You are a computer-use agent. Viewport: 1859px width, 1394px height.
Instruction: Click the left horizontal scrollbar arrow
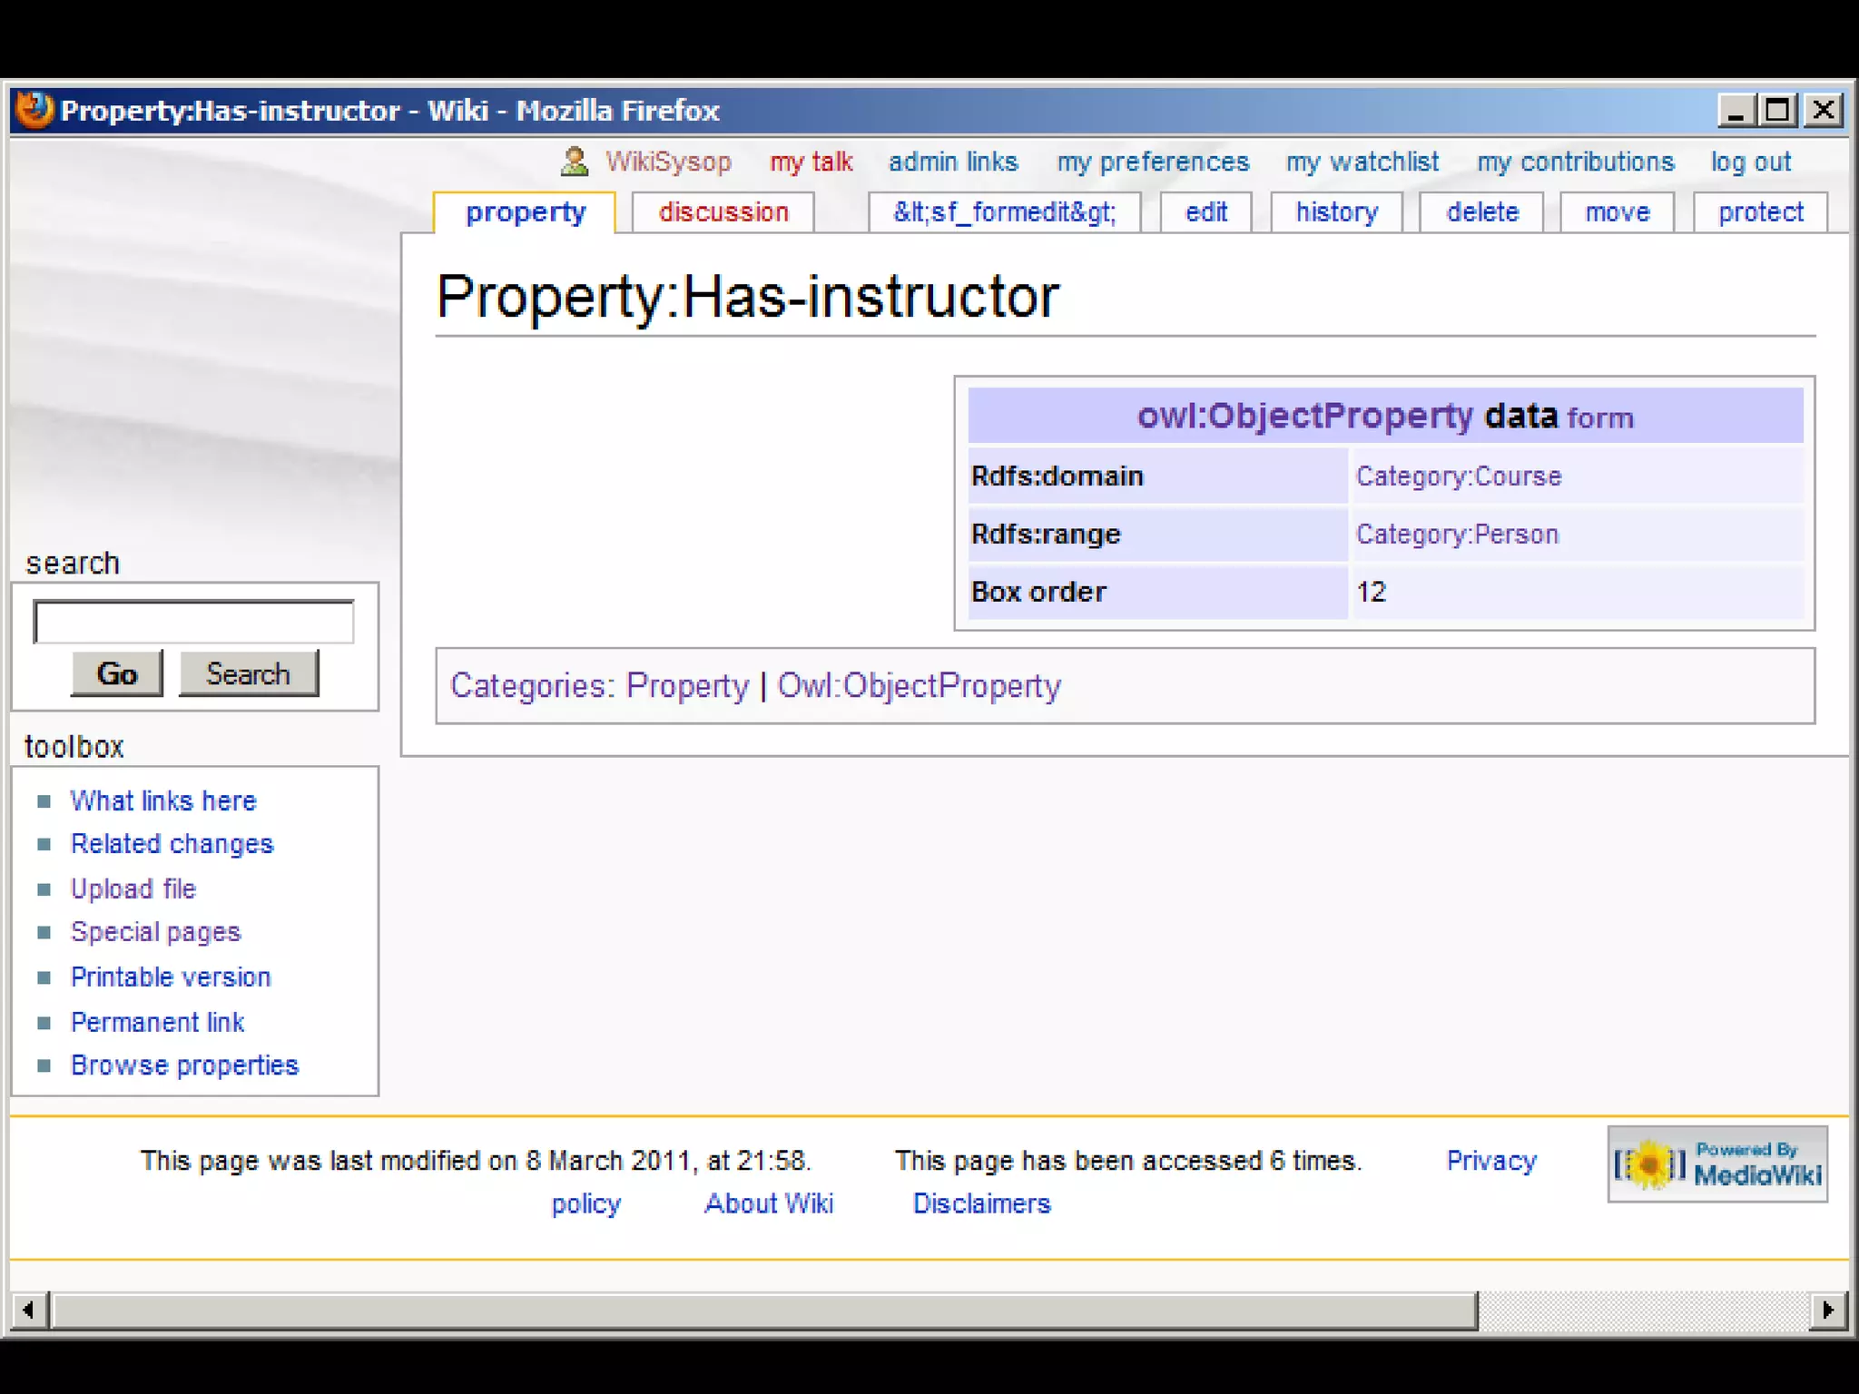click(29, 1310)
